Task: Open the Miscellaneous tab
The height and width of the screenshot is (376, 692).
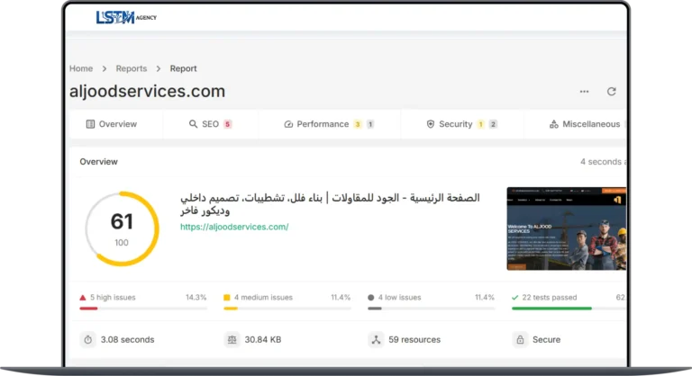Action: (584, 124)
